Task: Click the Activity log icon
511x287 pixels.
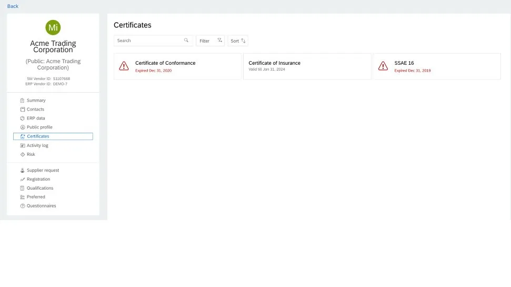Action: point(22,145)
